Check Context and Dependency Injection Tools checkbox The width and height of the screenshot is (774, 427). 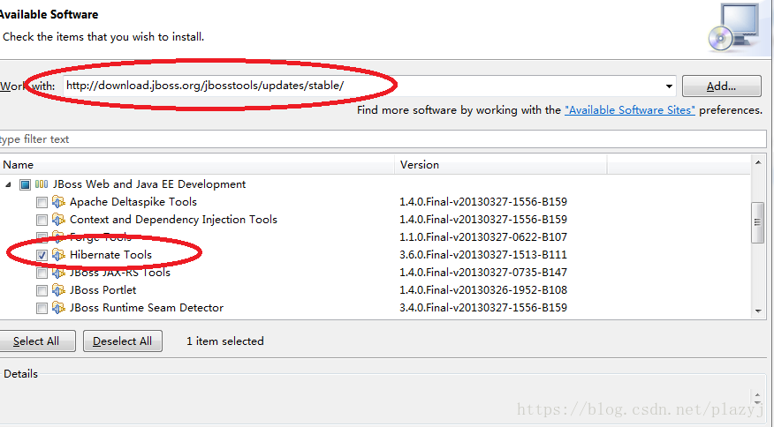42,220
